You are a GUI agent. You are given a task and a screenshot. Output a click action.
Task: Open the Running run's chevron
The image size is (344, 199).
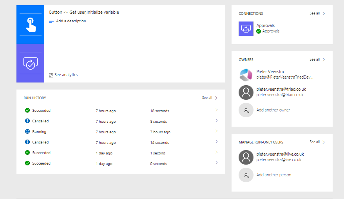[217, 131]
